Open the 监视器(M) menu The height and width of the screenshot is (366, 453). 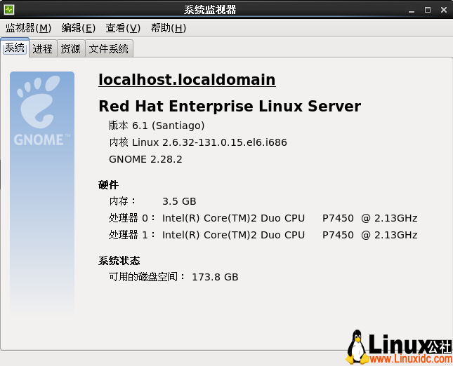tap(28, 28)
